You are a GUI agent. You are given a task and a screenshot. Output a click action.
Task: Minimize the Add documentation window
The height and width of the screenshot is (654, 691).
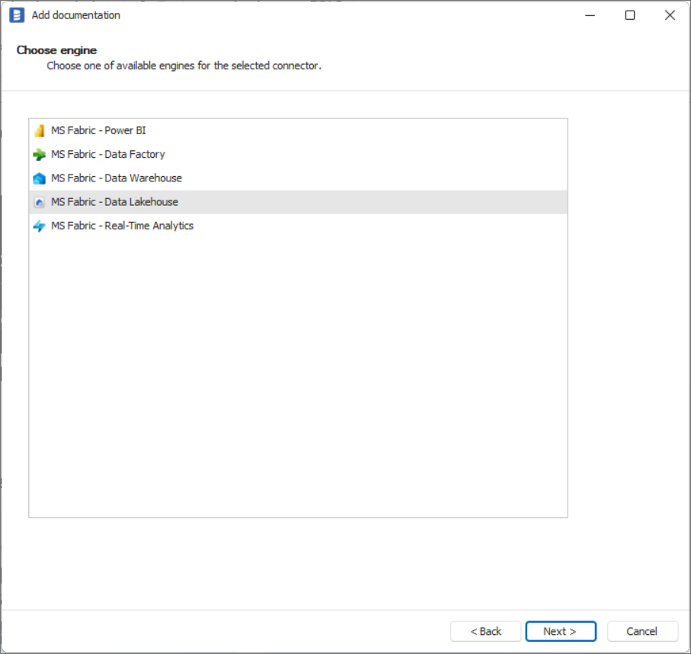(x=590, y=15)
